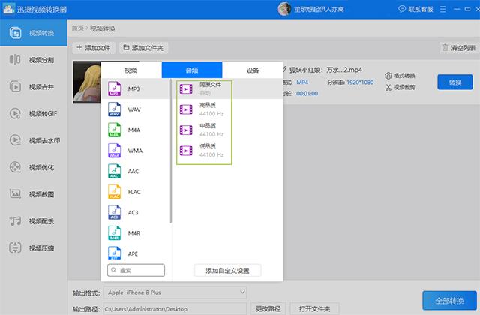Open 视频转GIF in the sidebar

(33, 113)
